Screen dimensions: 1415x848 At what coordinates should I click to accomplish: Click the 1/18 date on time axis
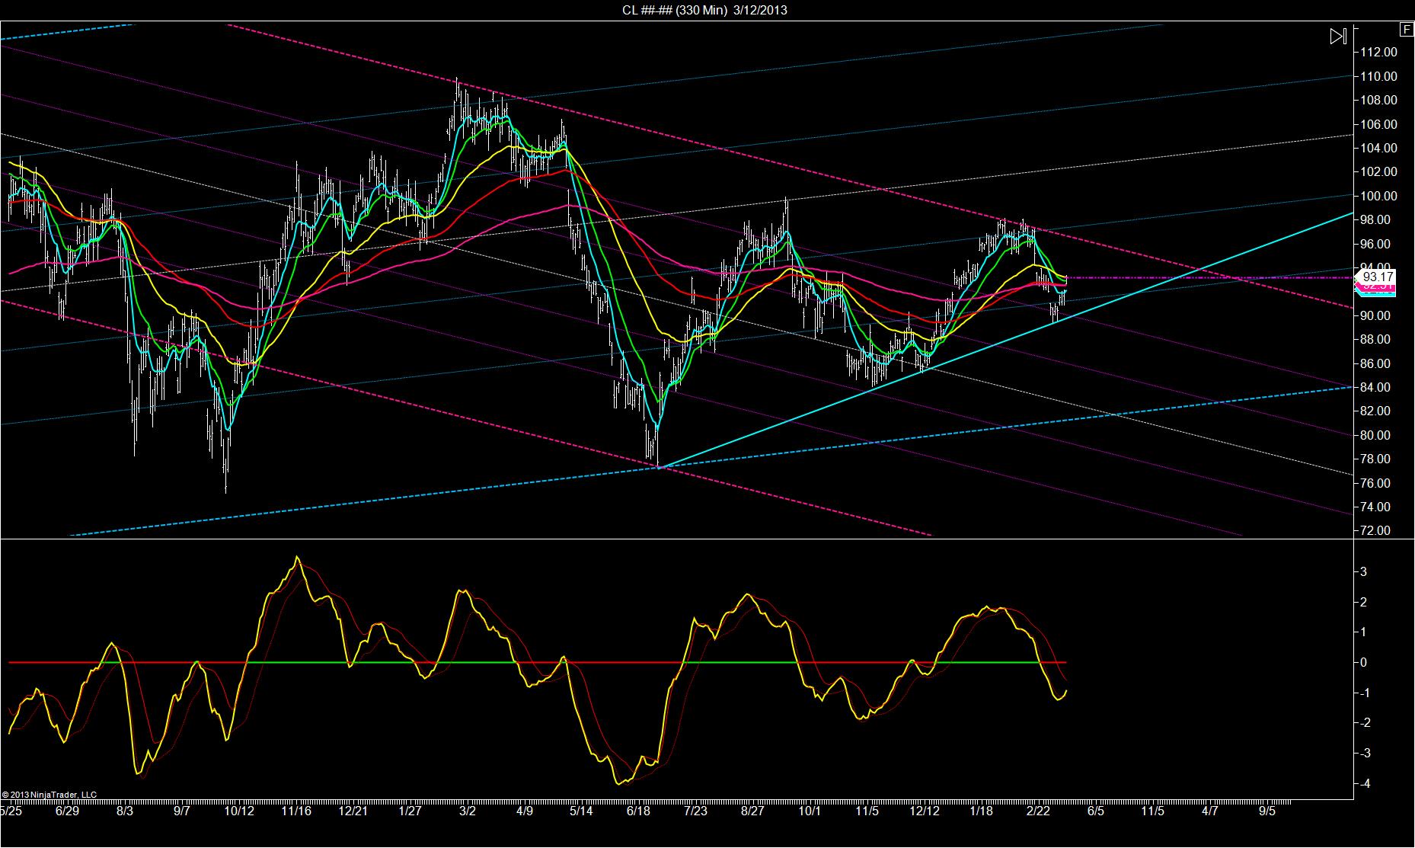coord(981,811)
